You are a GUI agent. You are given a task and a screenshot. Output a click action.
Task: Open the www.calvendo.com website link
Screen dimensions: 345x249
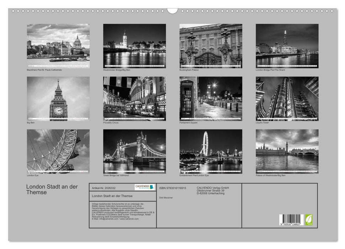(x=129, y=219)
